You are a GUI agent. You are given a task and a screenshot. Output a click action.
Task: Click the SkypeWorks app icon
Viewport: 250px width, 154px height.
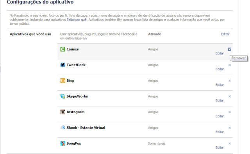click(x=62, y=96)
